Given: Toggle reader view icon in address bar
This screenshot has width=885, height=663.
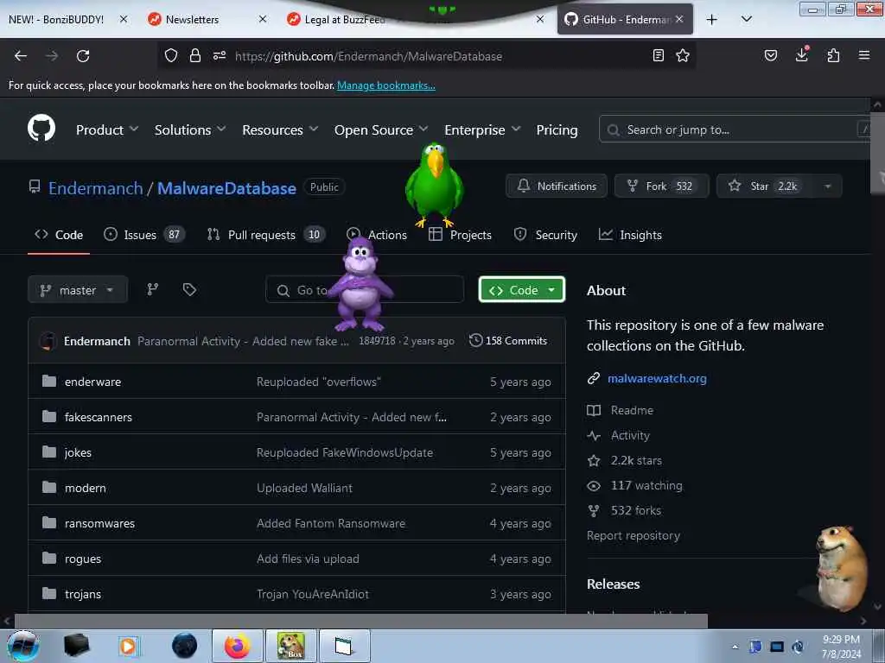Looking at the screenshot, I should (x=658, y=56).
